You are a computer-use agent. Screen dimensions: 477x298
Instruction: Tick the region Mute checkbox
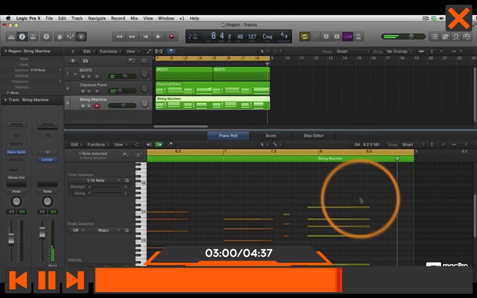32,58
